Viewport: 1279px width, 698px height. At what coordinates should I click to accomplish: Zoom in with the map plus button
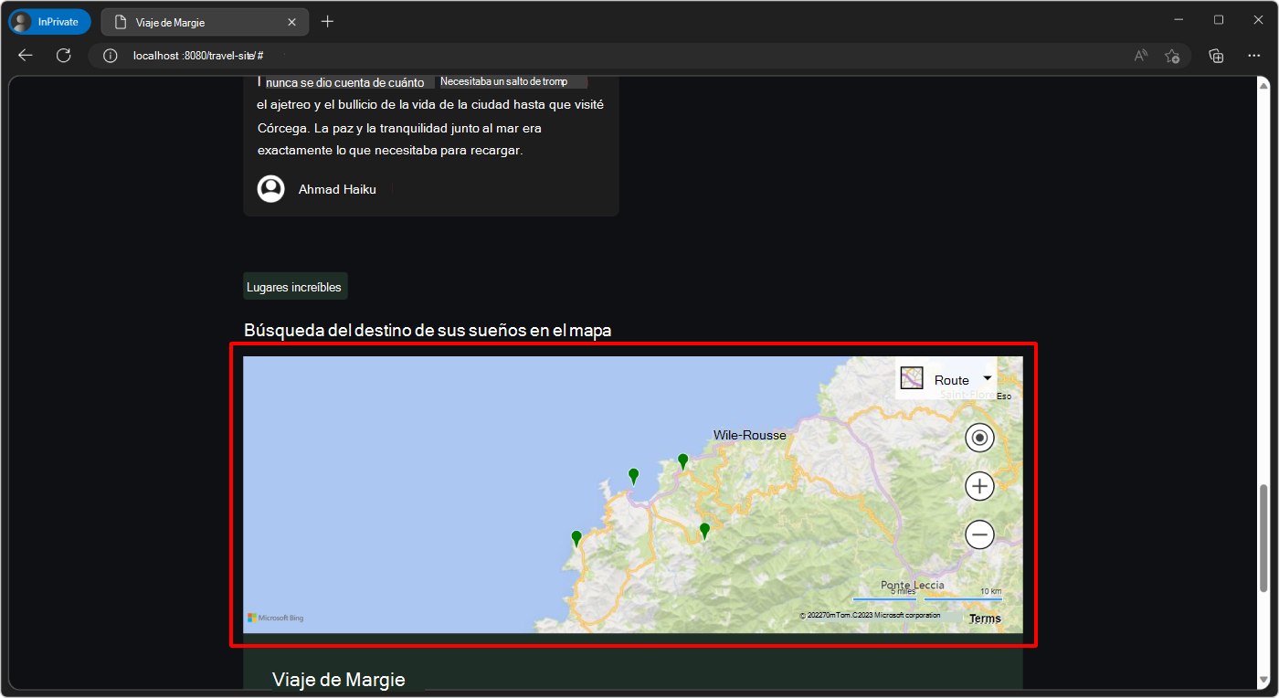click(x=979, y=485)
